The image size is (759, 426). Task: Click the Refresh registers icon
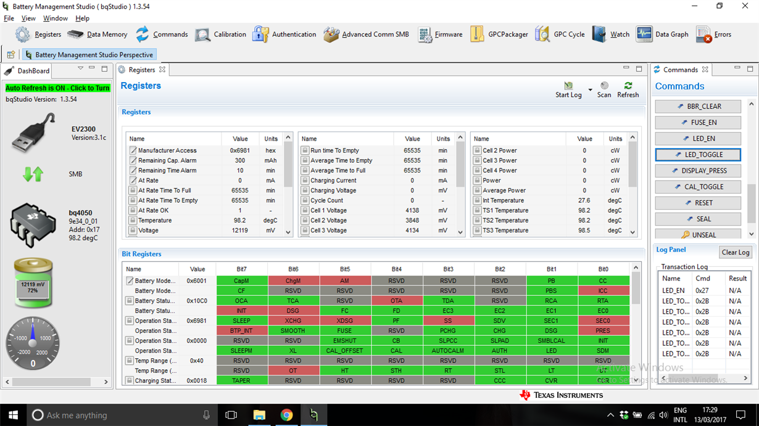click(628, 86)
